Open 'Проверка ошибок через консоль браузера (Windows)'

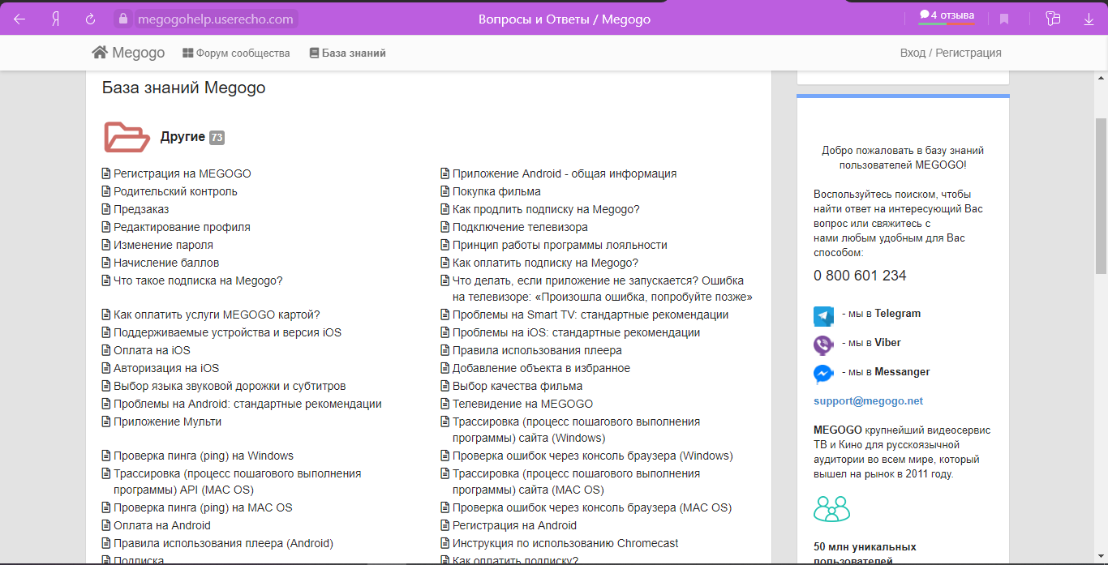592,456
